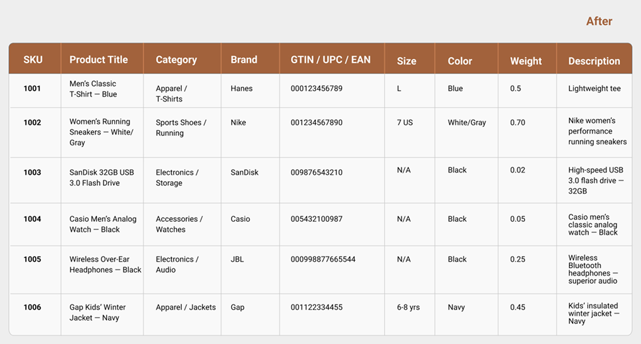Click GTIN 005432100987 cell

click(x=316, y=219)
